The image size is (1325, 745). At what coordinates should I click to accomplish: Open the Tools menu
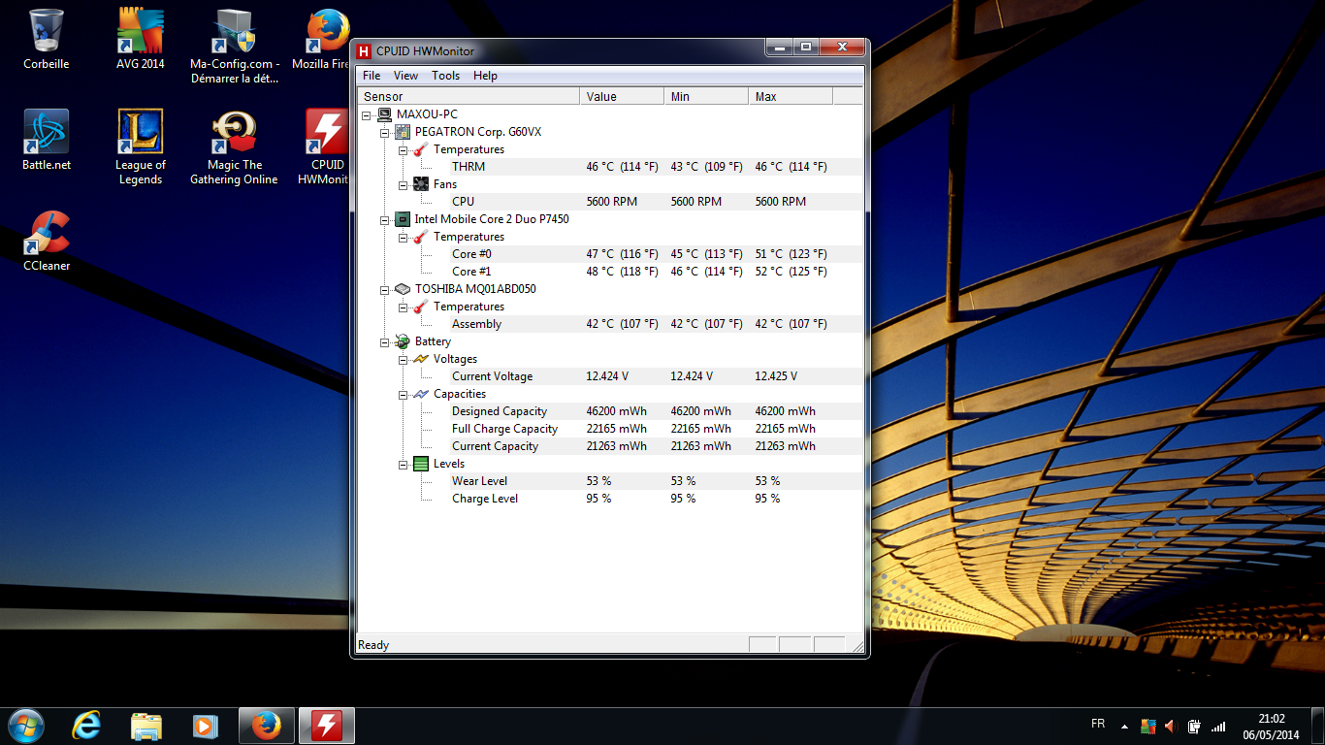click(x=445, y=76)
